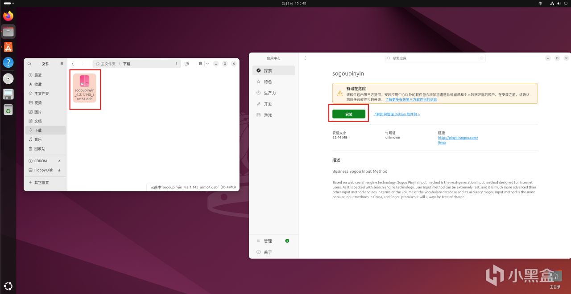This screenshot has width=571, height=294.
Task: Open 视频 in the Files sidebar
Action: point(46,102)
